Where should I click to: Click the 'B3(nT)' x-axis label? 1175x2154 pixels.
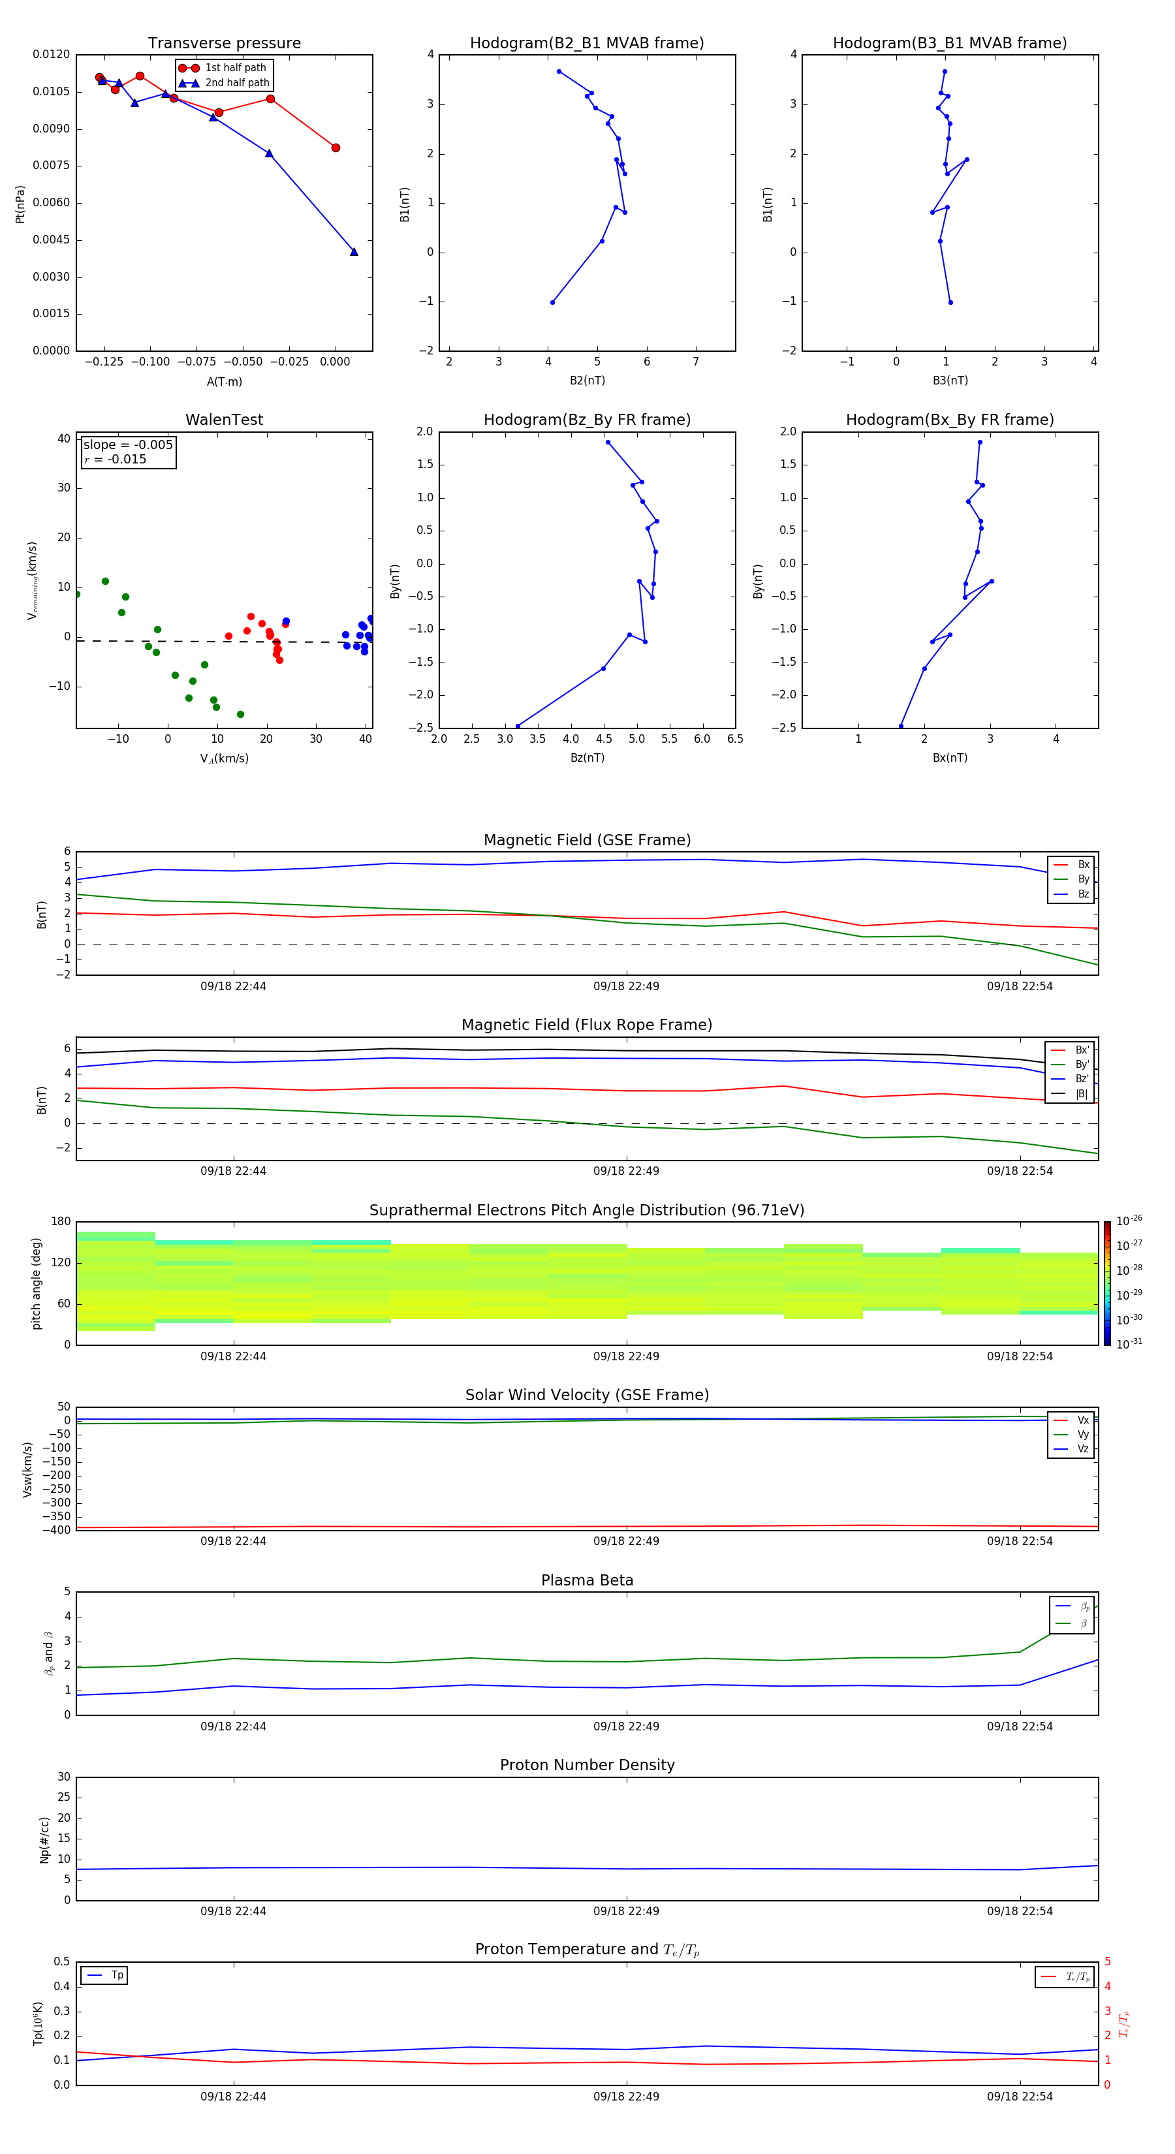point(950,381)
